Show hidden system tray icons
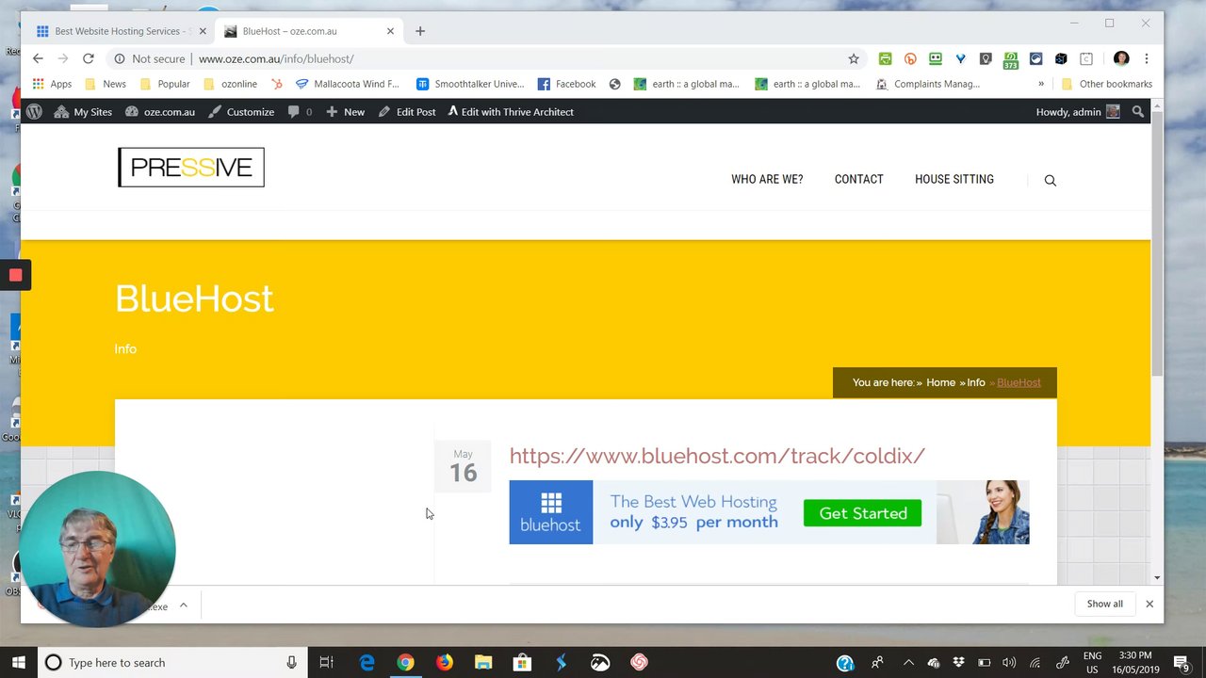This screenshot has height=678, width=1206. coord(908,662)
